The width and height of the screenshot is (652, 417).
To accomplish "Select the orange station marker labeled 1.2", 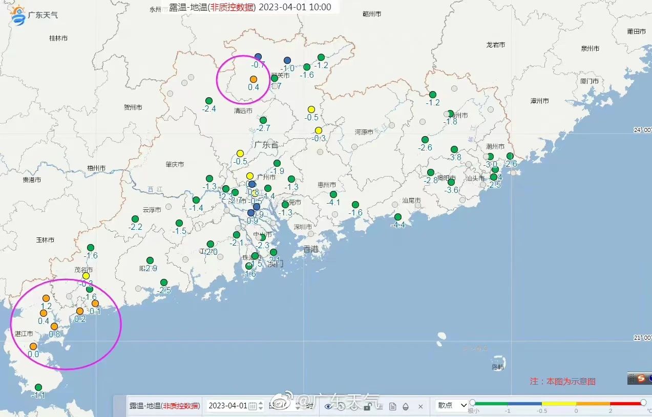I will coord(46,298).
